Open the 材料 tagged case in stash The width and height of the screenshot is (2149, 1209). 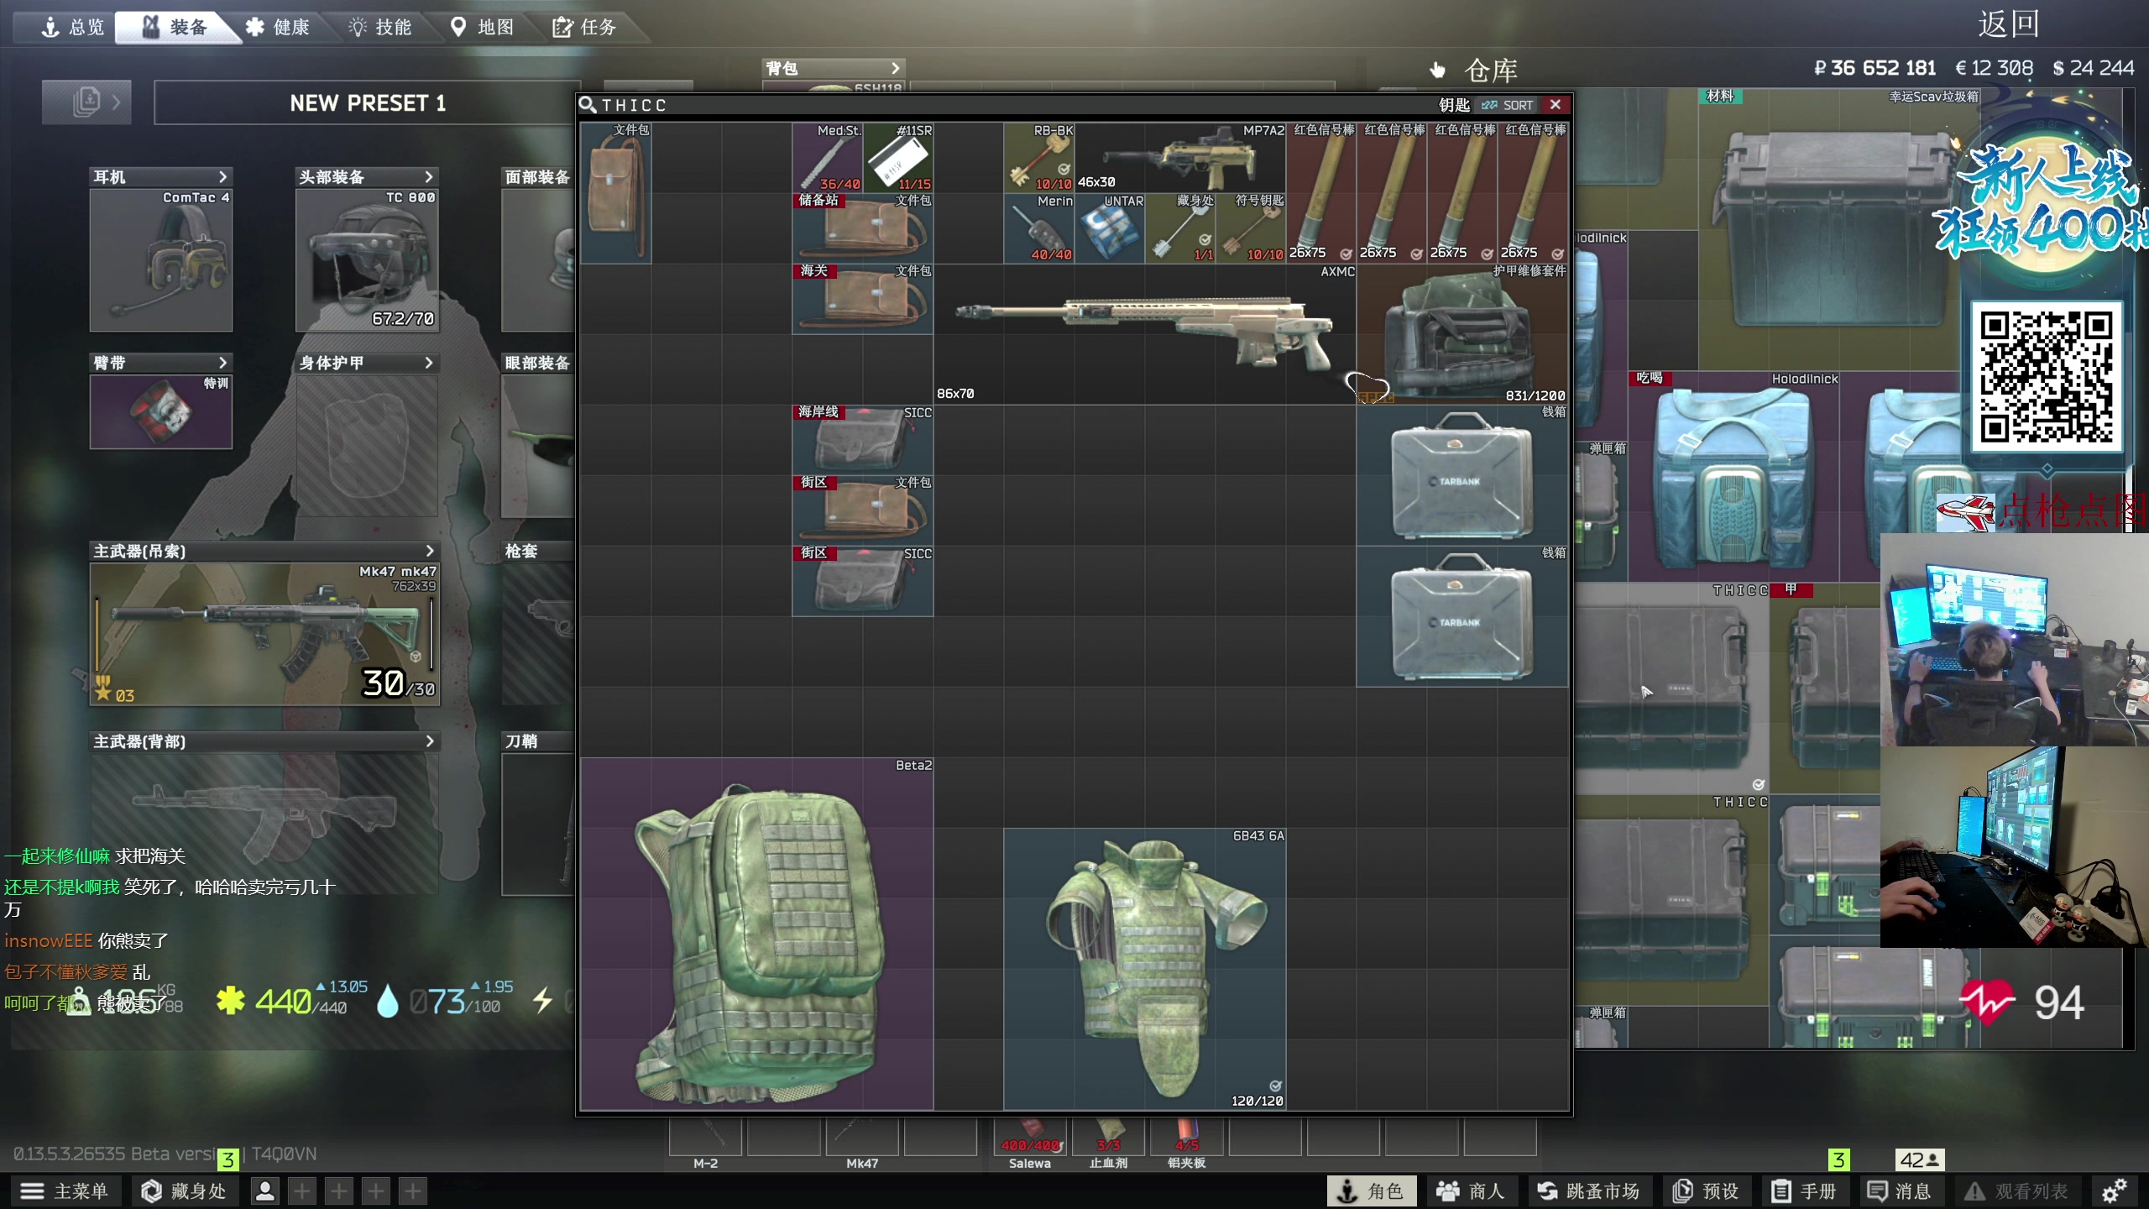[1838, 230]
